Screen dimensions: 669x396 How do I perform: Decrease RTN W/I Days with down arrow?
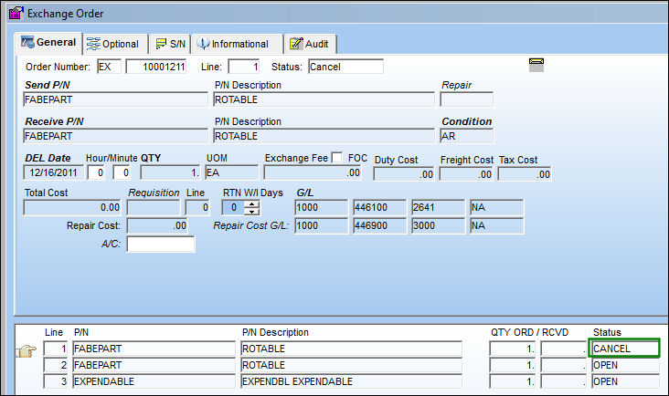252,211
